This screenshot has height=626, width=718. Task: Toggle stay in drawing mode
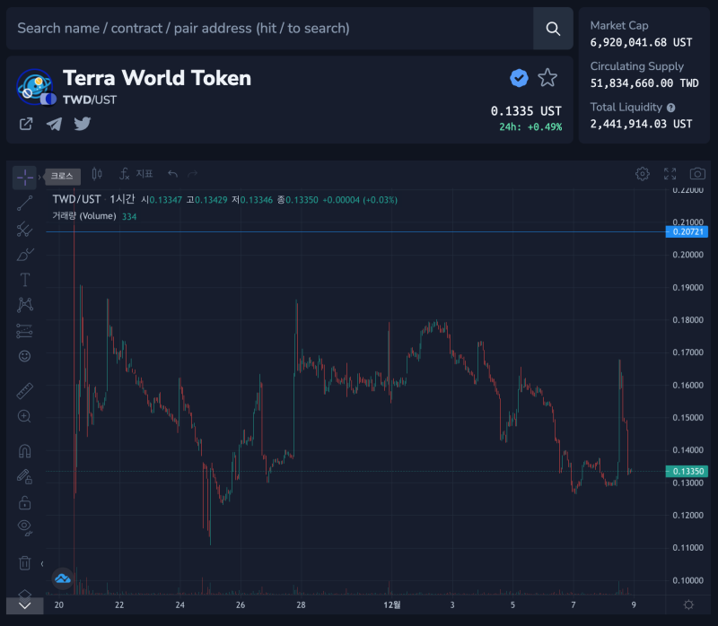[25, 477]
